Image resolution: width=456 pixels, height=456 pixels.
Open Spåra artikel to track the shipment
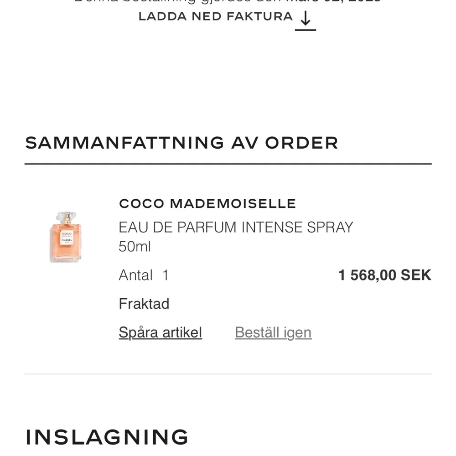160,332
